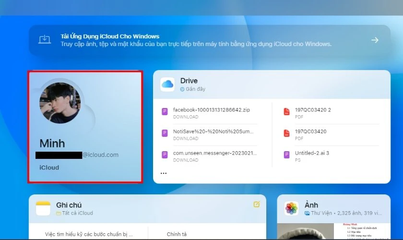Open the Ảnh tile title
The image size is (403, 240).
(x=311, y=205)
